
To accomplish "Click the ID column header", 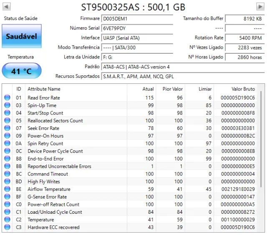I will [19, 89].
